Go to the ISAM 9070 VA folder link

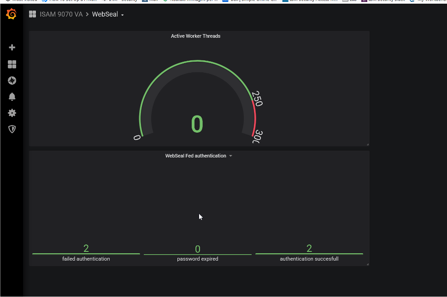point(61,14)
